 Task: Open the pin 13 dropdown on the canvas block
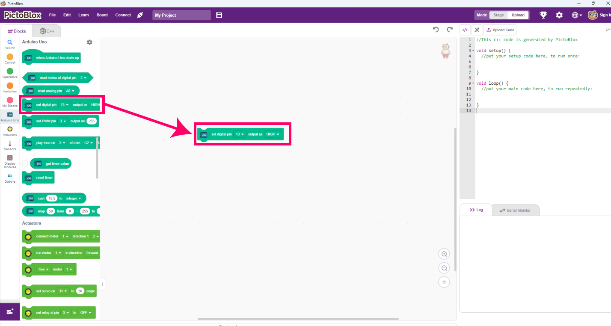[x=240, y=134]
